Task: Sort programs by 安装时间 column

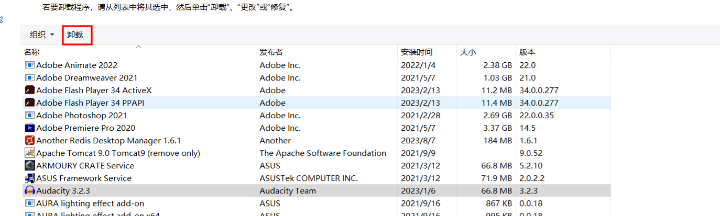Action: [x=417, y=52]
